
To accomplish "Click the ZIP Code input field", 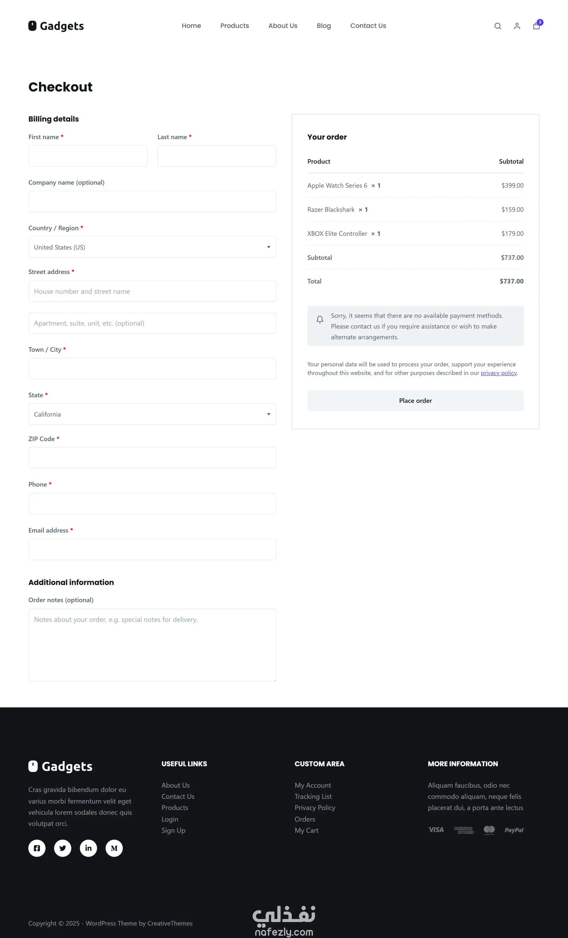I will pyautogui.click(x=152, y=458).
